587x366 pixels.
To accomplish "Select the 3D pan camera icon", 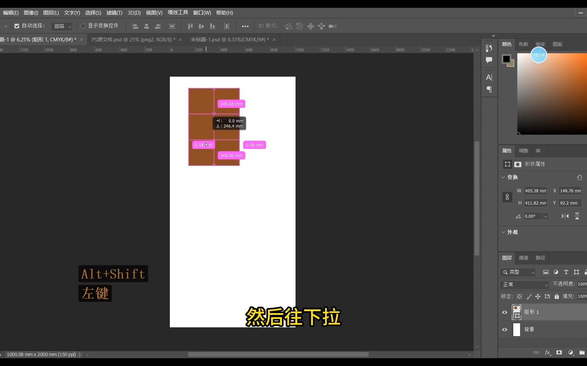I will click(x=310, y=26).
